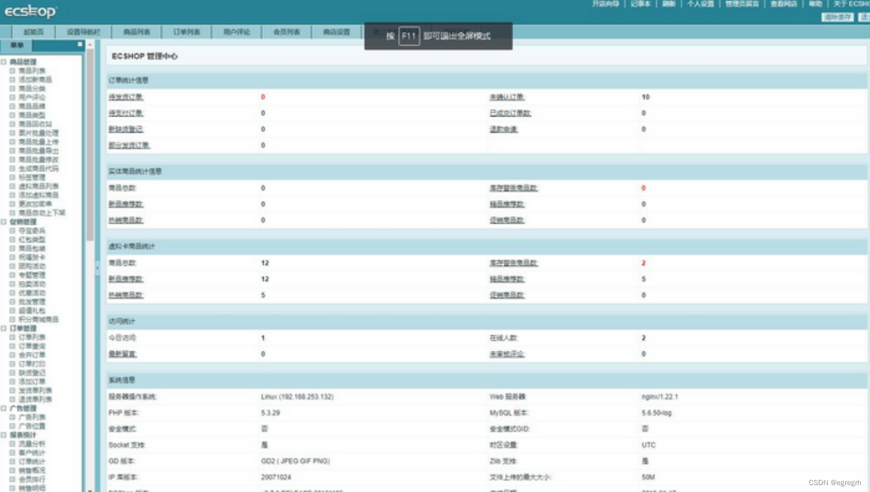The image size is (870, 492).
Task: Collapse the 订单管理 menu group
Action: [x=3, y=329]
